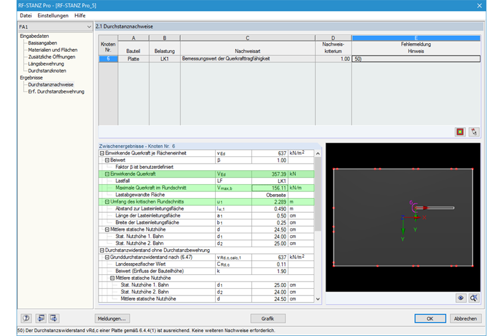The image size is (503, 336).
Task: Close the RF-STANZ Pro window
Action: (479, 5)
